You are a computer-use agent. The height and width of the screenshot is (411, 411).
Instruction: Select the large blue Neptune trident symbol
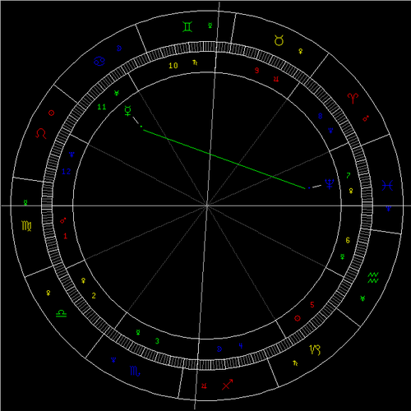(x=330, y=184)
